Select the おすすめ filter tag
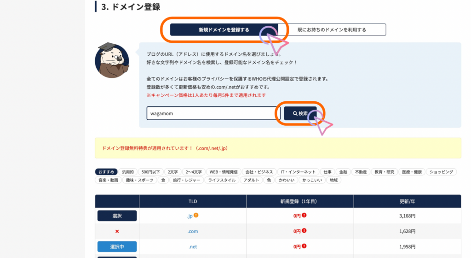 (x=106, y=172)
